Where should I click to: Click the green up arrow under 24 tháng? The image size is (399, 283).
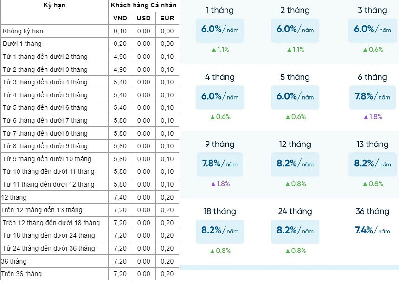point(288,251)
